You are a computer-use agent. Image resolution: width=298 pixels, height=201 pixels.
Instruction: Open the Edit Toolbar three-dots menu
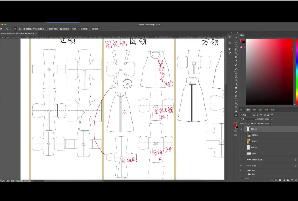[236, 119]
